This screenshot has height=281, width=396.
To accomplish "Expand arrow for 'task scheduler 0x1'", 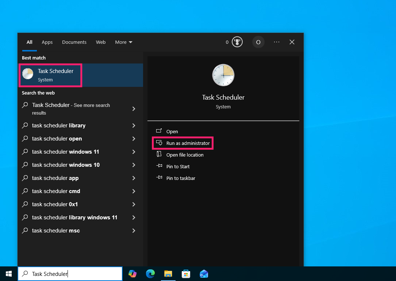I will [134, 204].
